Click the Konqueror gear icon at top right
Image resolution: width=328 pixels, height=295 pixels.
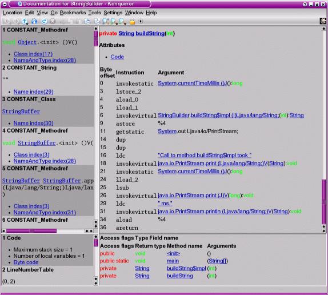(x=323, y=21)
